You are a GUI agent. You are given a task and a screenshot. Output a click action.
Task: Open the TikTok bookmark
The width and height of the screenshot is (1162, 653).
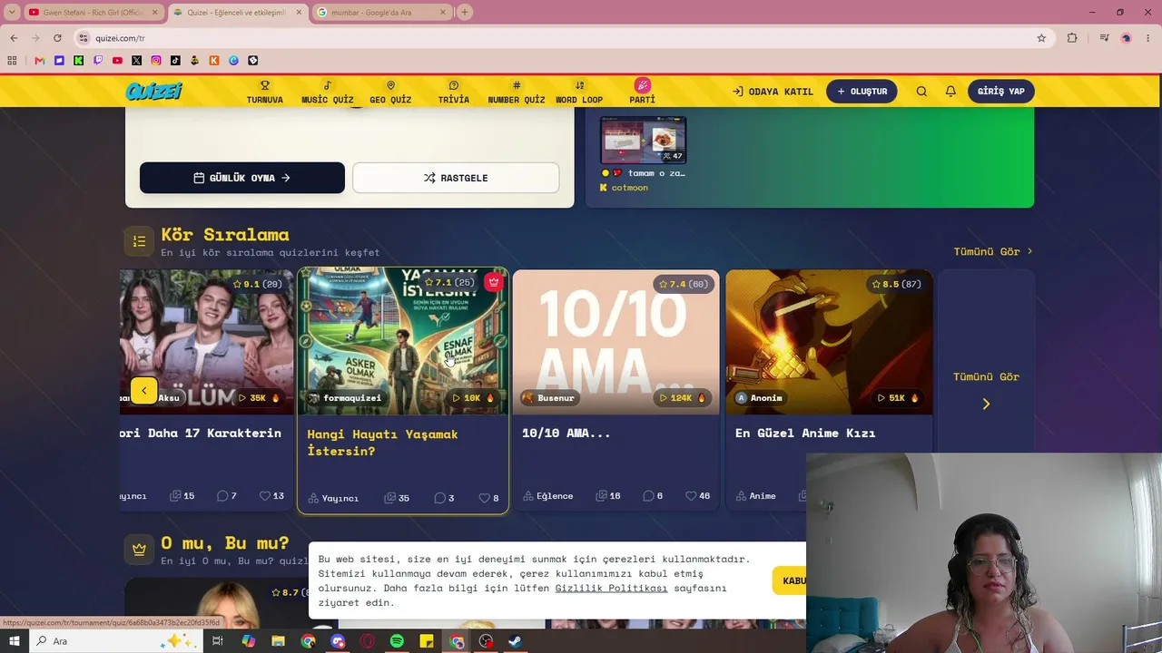(175, 61)
